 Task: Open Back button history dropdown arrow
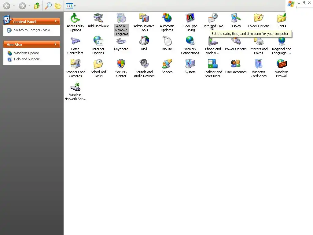point(14,6)
